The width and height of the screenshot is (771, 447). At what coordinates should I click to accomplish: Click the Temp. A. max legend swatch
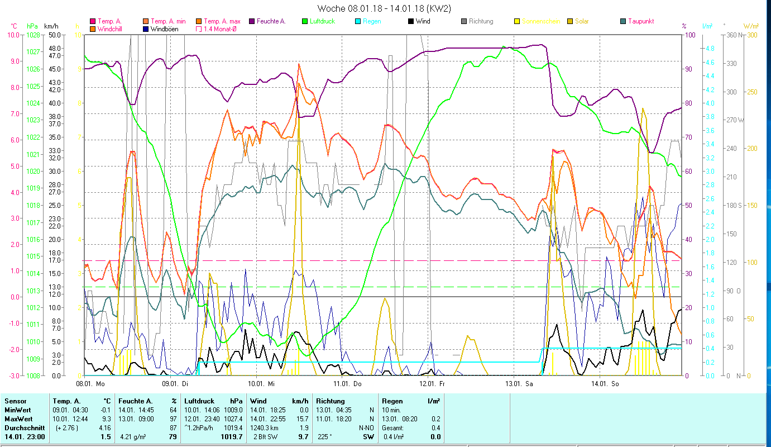tap(199, 21)
